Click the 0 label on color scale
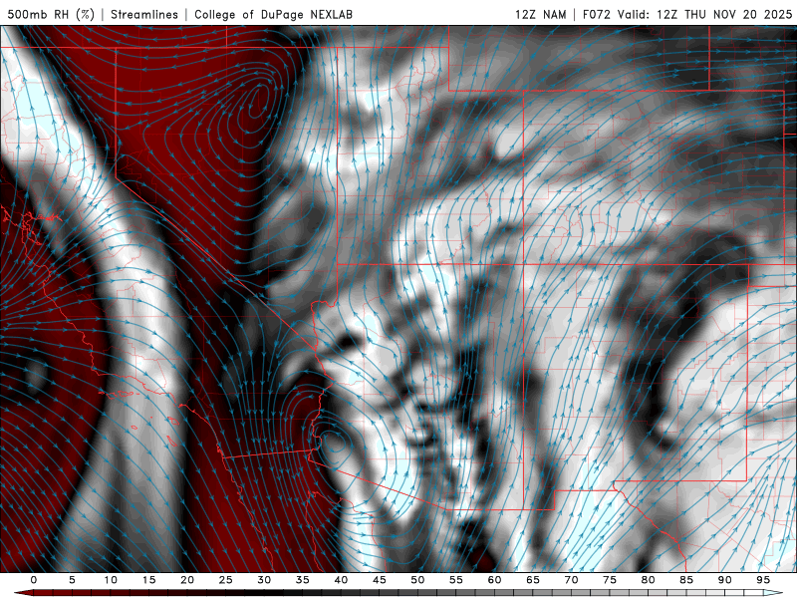This screenshot has height=598, width=797. point(34,580)
